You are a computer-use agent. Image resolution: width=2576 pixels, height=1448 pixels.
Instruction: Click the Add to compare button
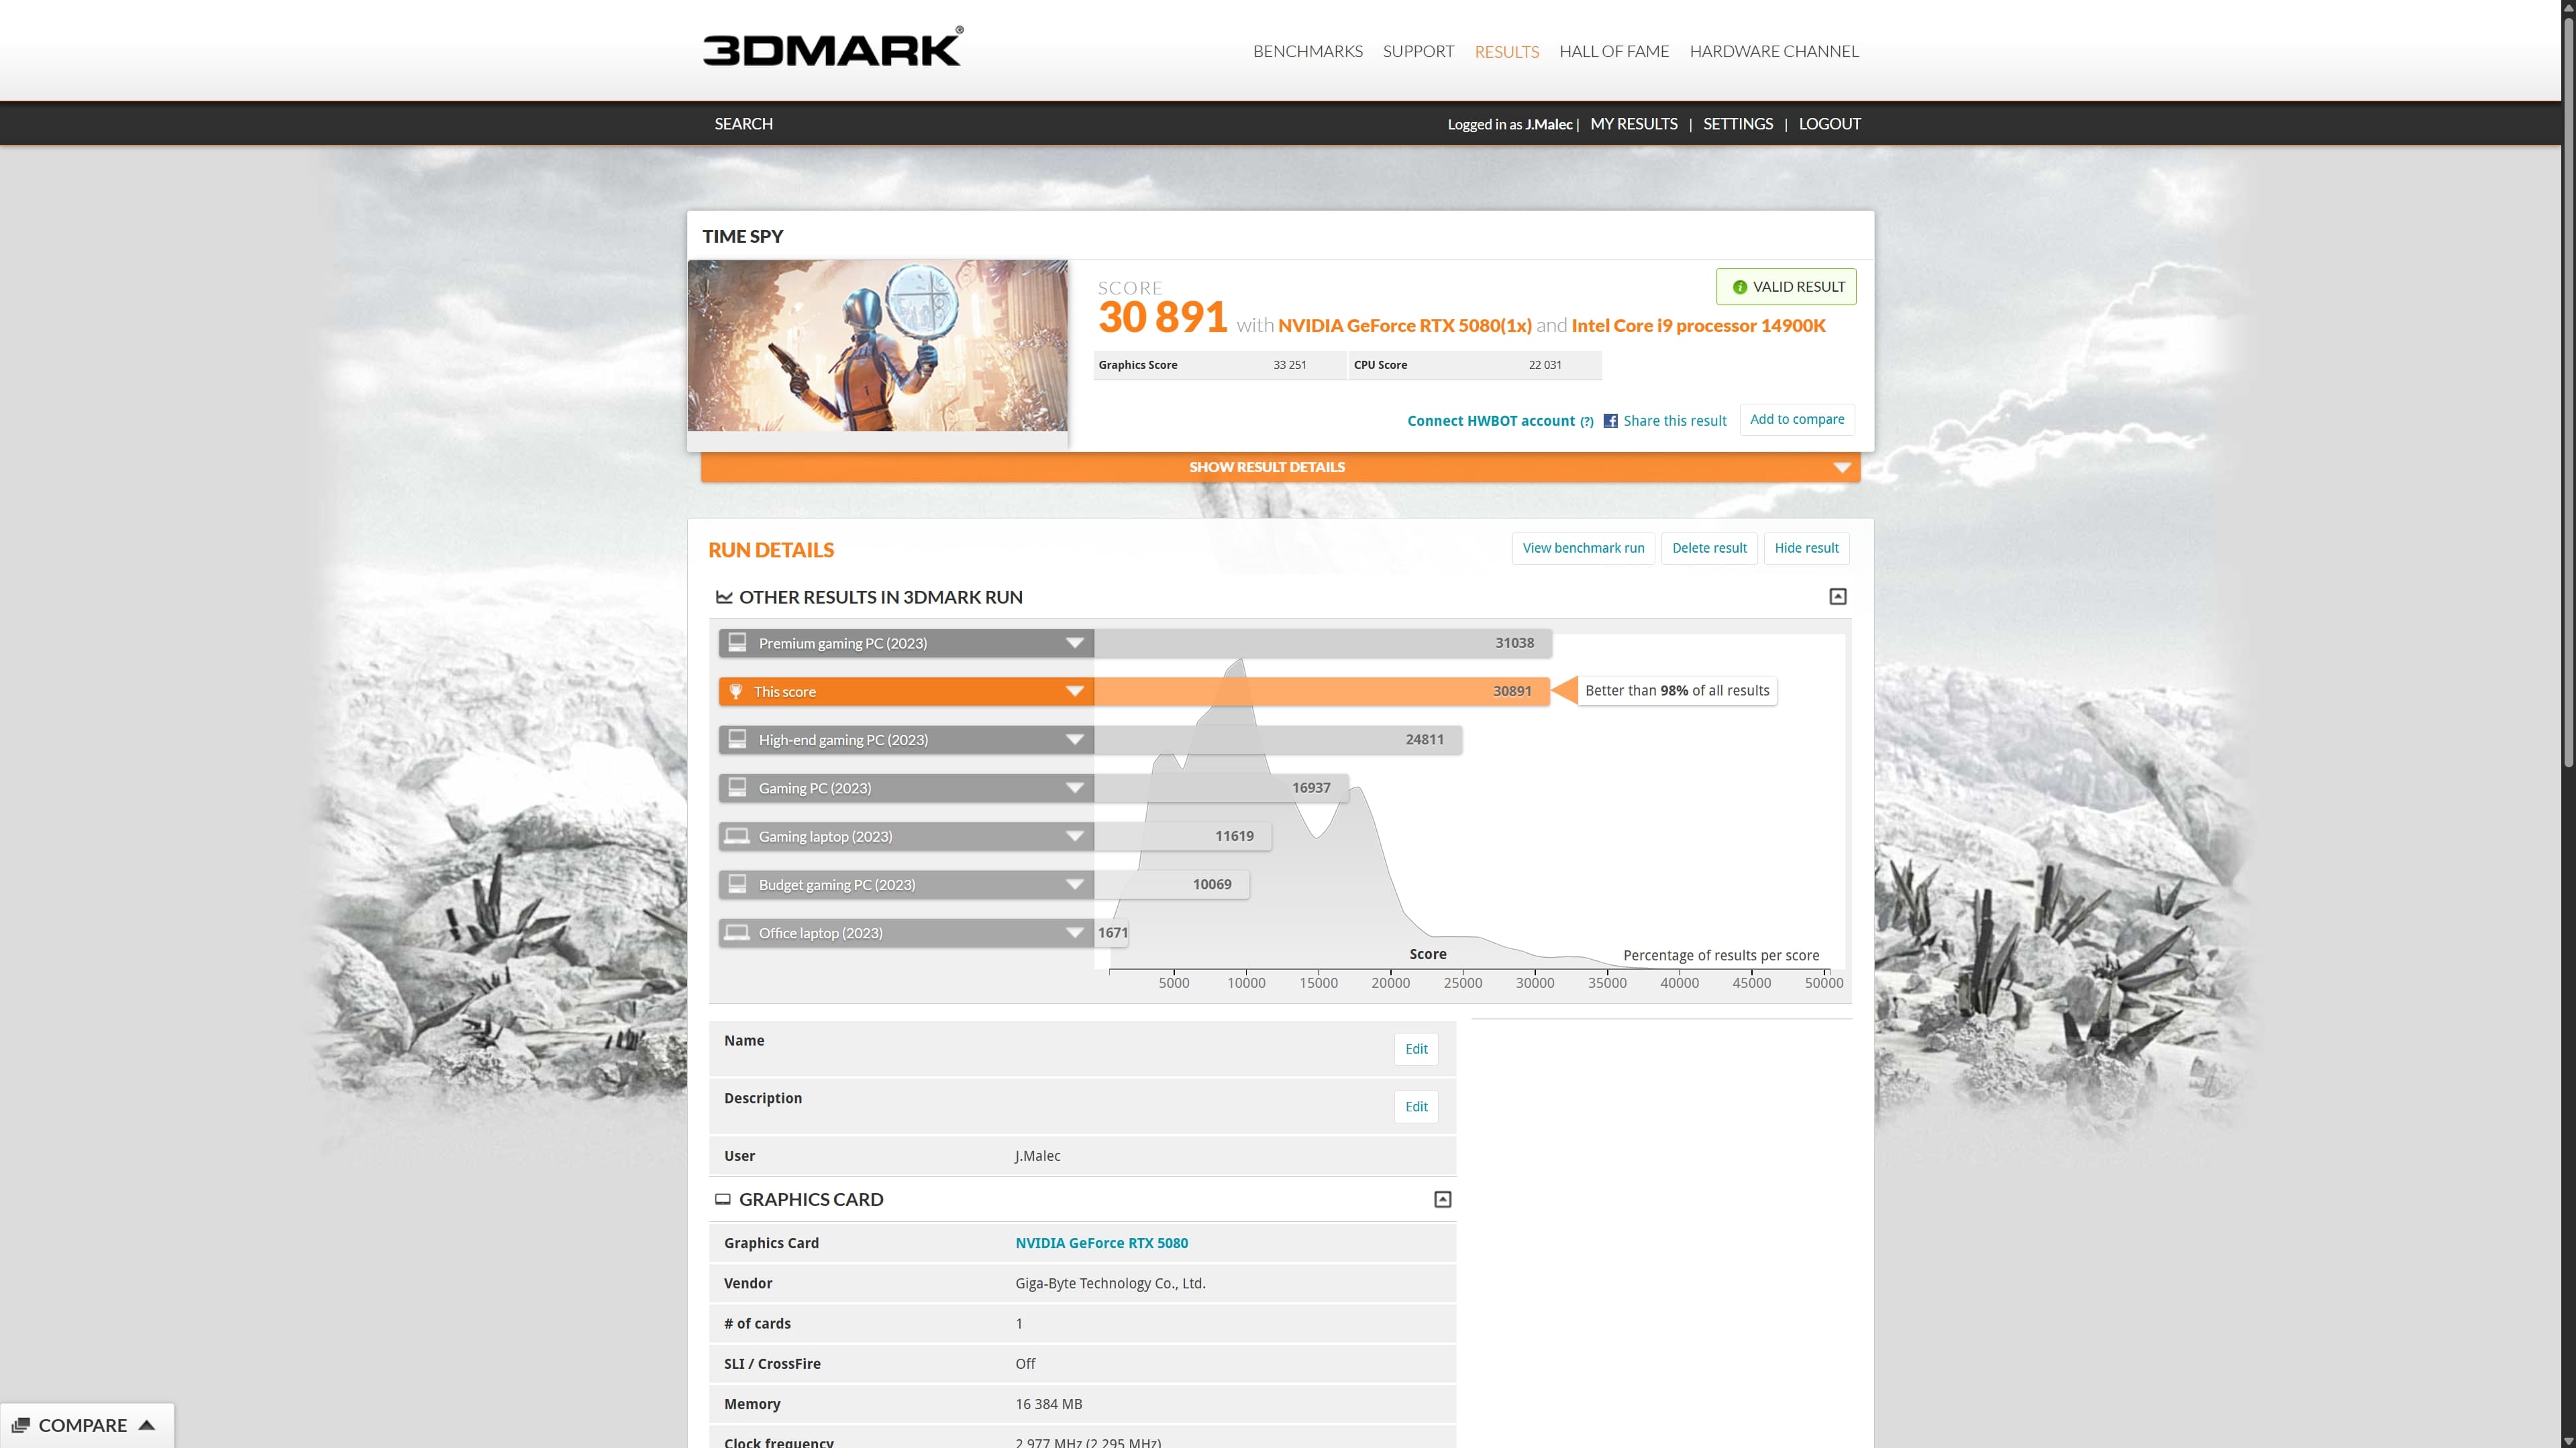(1796, 420)
